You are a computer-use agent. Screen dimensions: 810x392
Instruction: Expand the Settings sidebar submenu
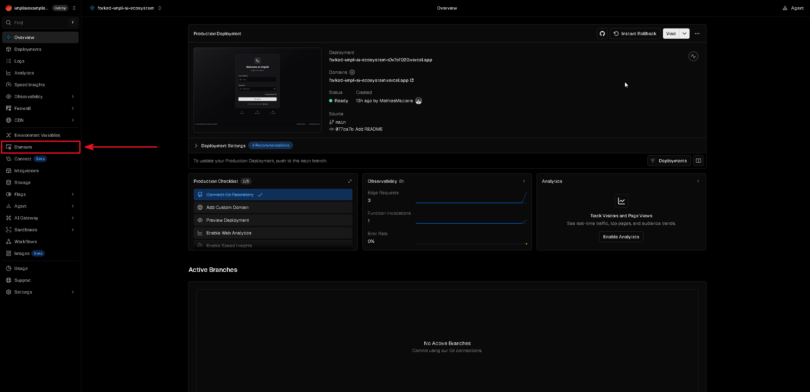(x=73, y=292)
